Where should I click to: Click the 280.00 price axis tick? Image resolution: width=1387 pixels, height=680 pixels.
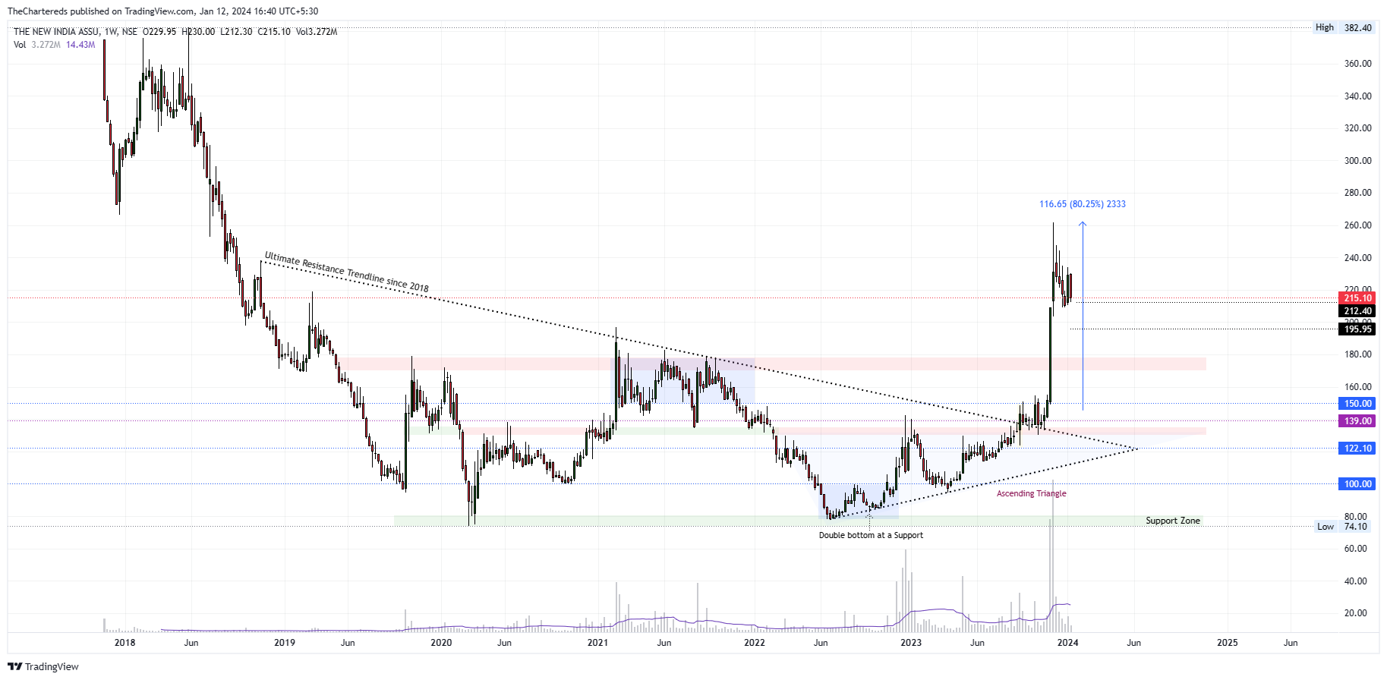(1358, 193)
